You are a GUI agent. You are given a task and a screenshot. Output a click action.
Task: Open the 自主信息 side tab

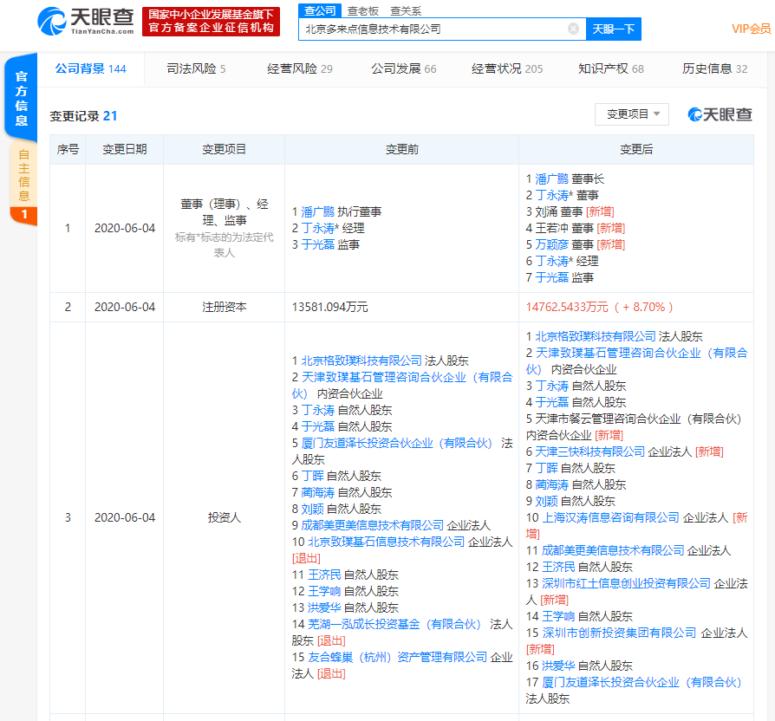coord(23,175)
